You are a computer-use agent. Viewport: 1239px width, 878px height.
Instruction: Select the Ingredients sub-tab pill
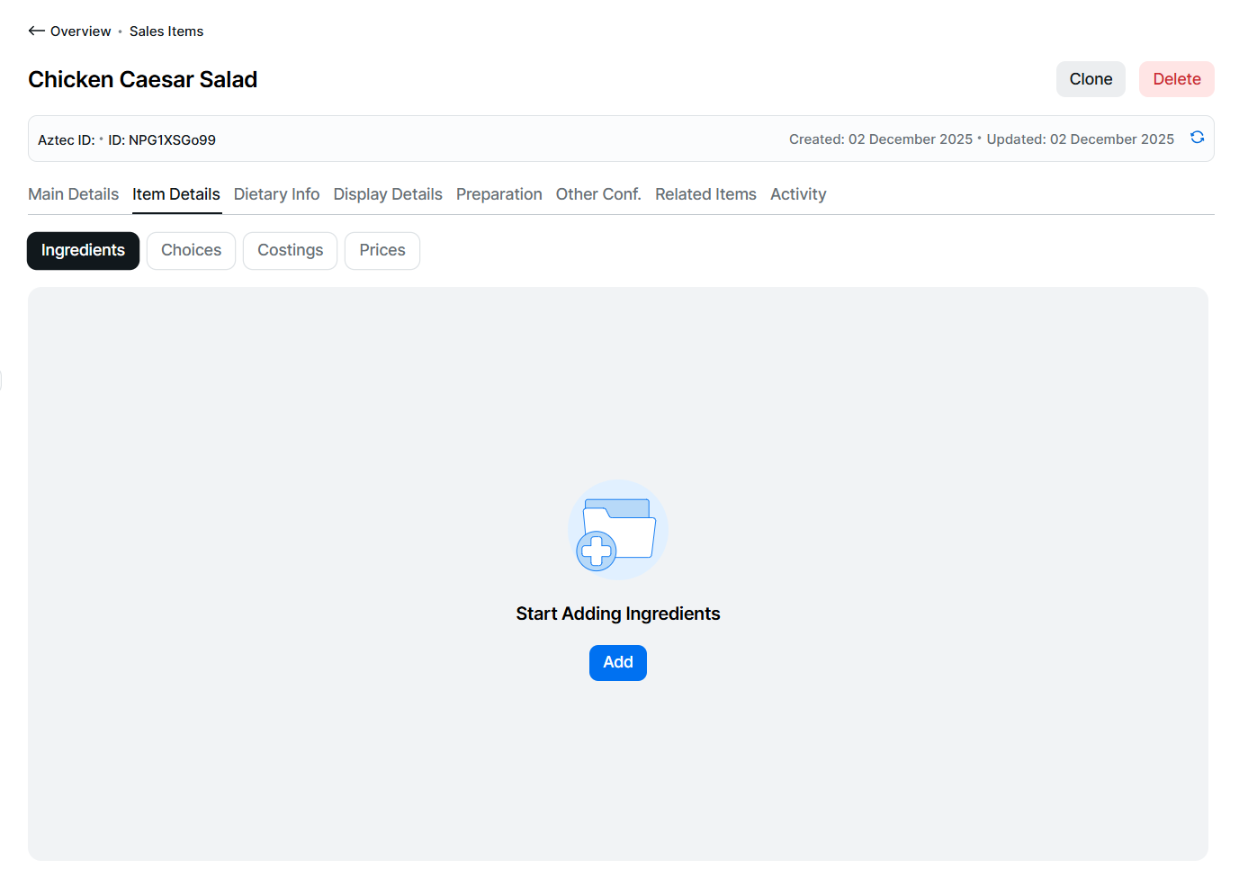coord(83,250)
